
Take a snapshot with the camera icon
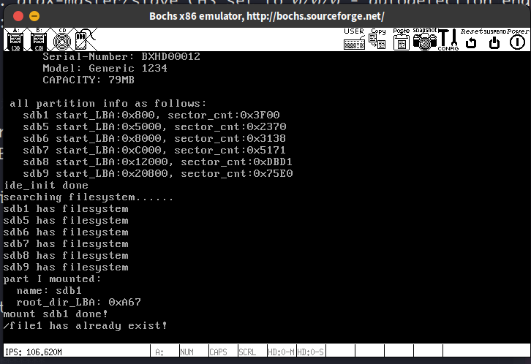[424, 39]
